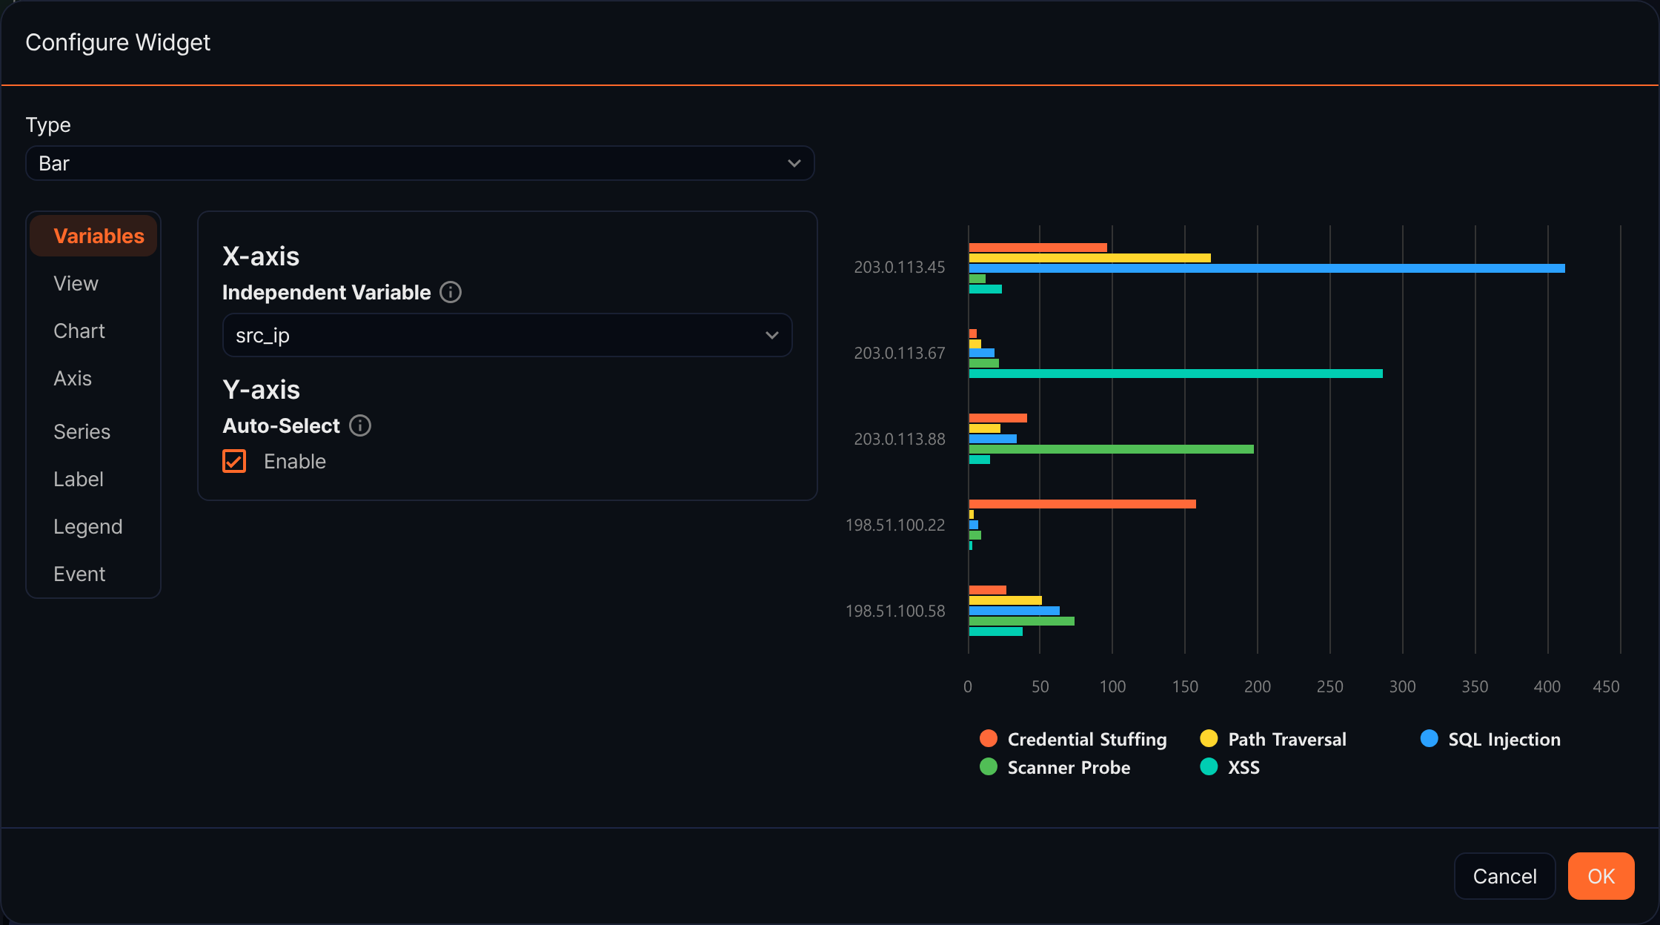Switch to the Label tab
Image resolution: width=1660 pixels, height=925 pixels.
click(79, 479)
